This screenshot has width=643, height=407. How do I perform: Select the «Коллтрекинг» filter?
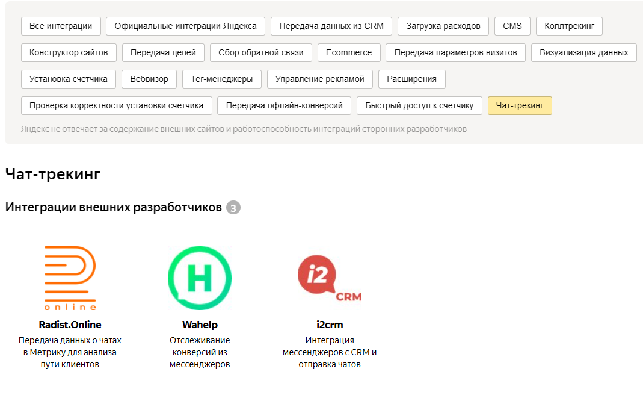coord(568,26)
